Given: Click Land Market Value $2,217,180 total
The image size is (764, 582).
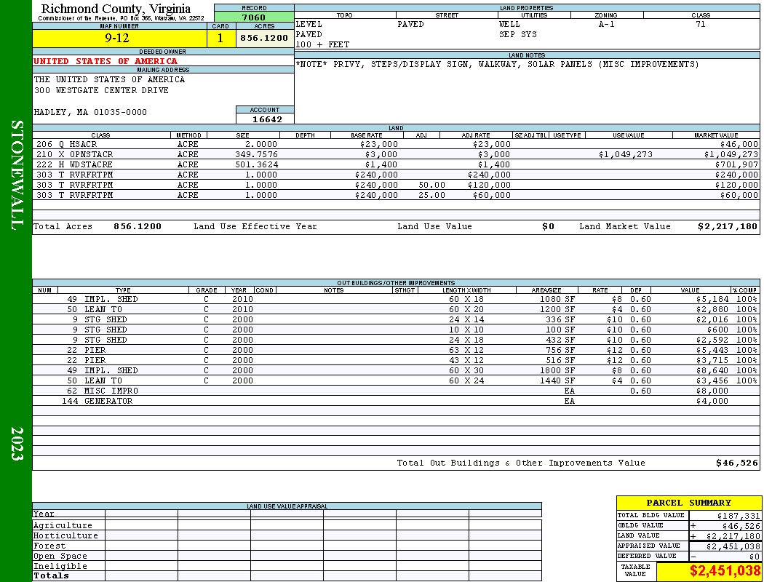Looking at the screenshot, I should point(728,226).
